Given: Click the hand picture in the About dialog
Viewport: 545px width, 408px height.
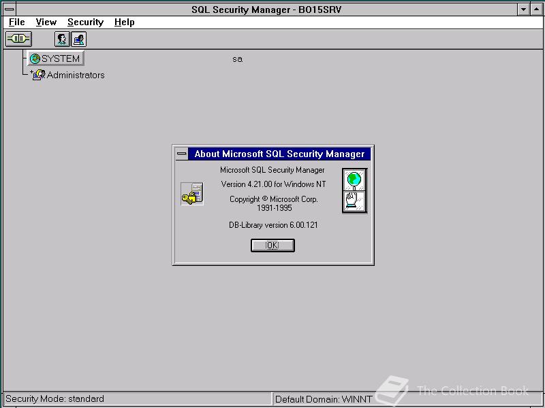Looking at the screenshot, I should coord(354,201).
